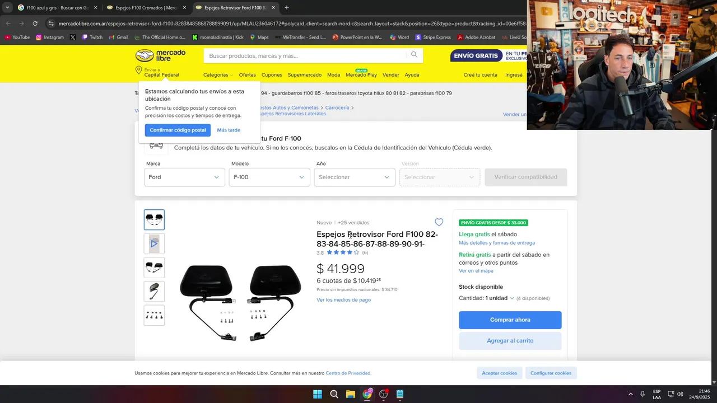Image resolution: width=717 pixels, height=403 pixels.
Task: Open Supermercado in the navigation menu
Action: pos(305,75)
